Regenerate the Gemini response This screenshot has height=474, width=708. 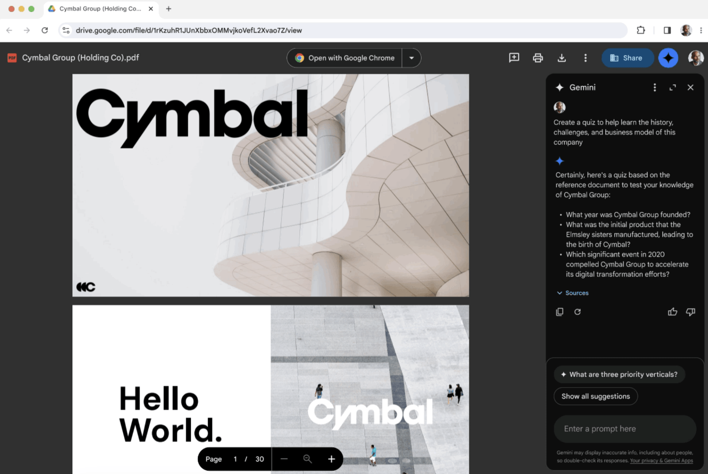coord(577,312)
